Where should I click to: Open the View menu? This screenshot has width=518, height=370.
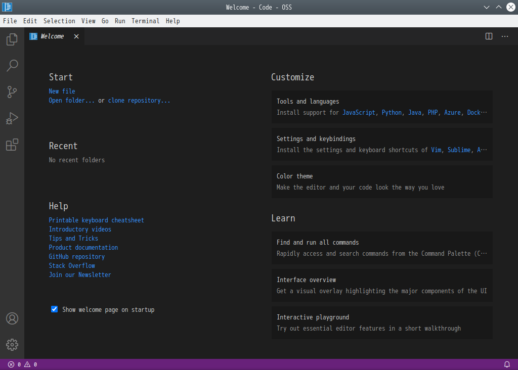click(88, 21)
